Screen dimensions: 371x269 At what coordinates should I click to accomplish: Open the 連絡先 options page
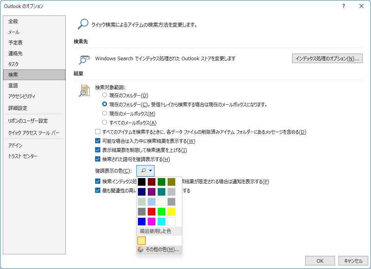coord(34,53)
